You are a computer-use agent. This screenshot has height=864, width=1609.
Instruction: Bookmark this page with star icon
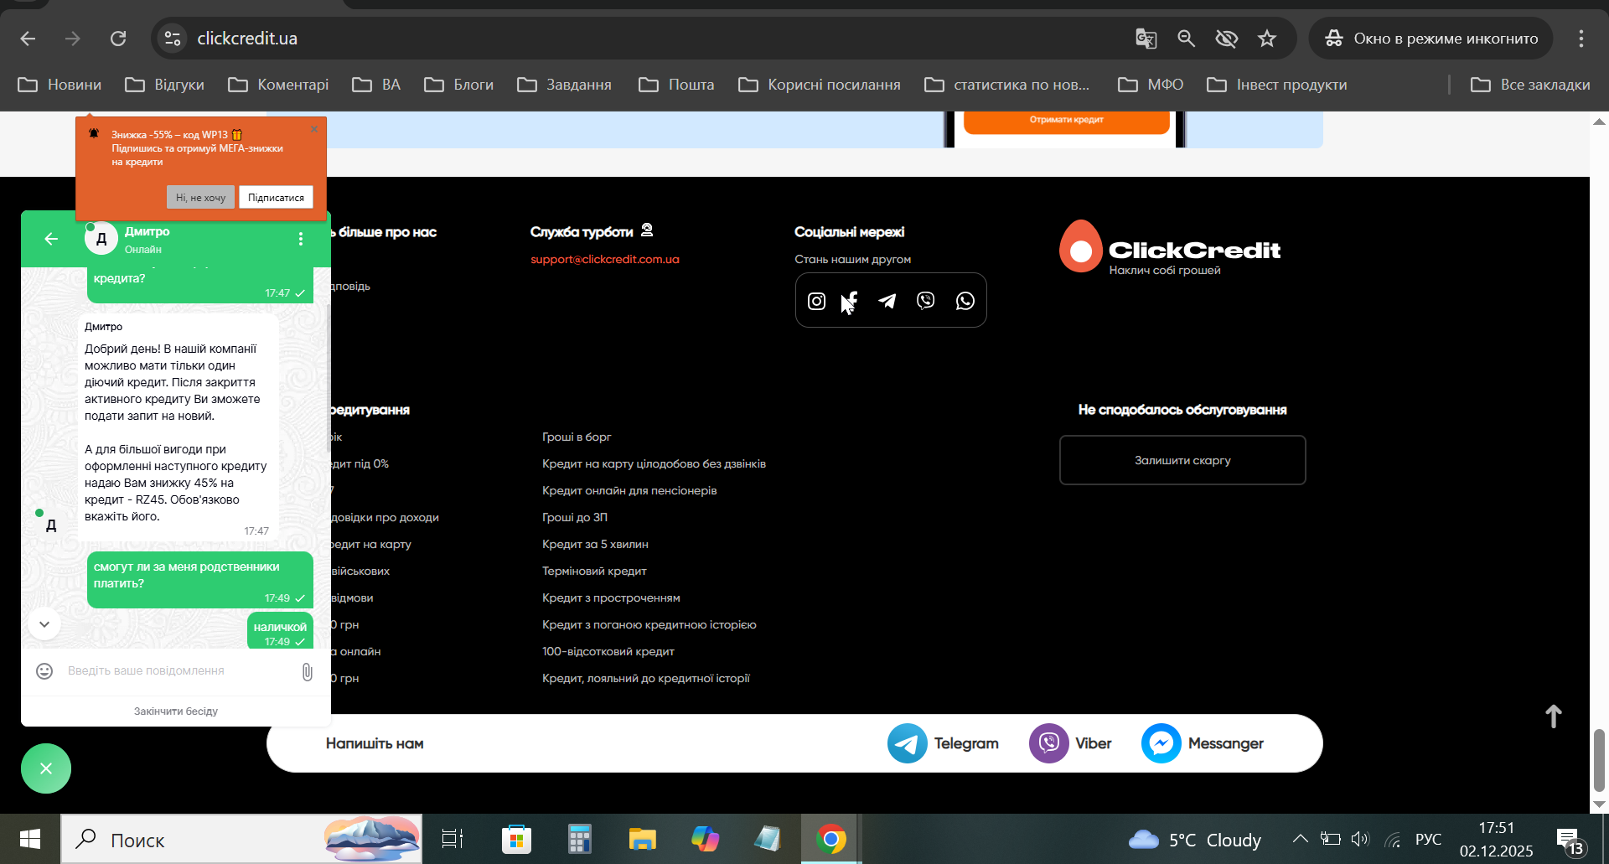point(1267,39)
